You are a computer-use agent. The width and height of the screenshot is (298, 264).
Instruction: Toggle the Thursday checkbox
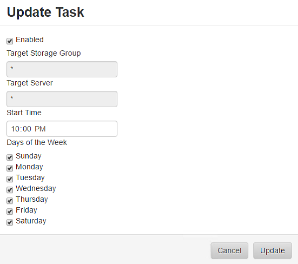(10, 201)
